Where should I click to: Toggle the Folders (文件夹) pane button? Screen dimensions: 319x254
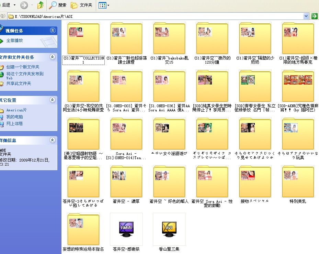82,5
